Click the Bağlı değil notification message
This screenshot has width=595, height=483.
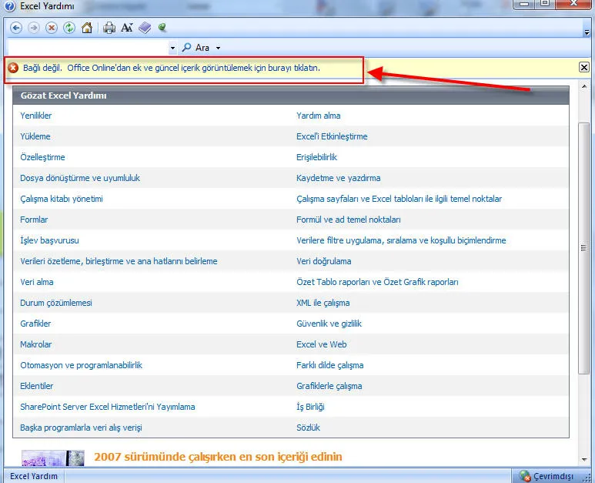click(171, 68)
